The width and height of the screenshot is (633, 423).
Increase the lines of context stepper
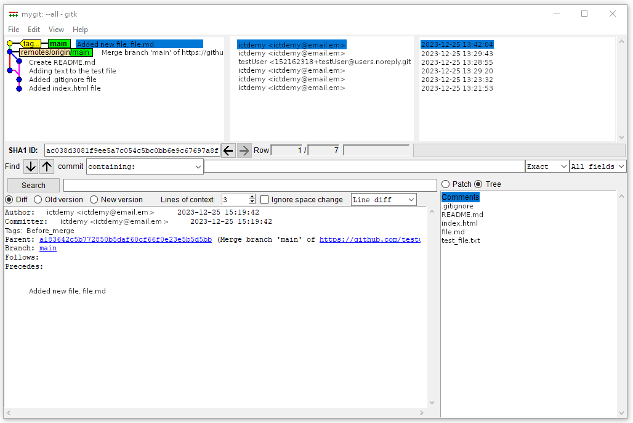click(x=252, y=197)
